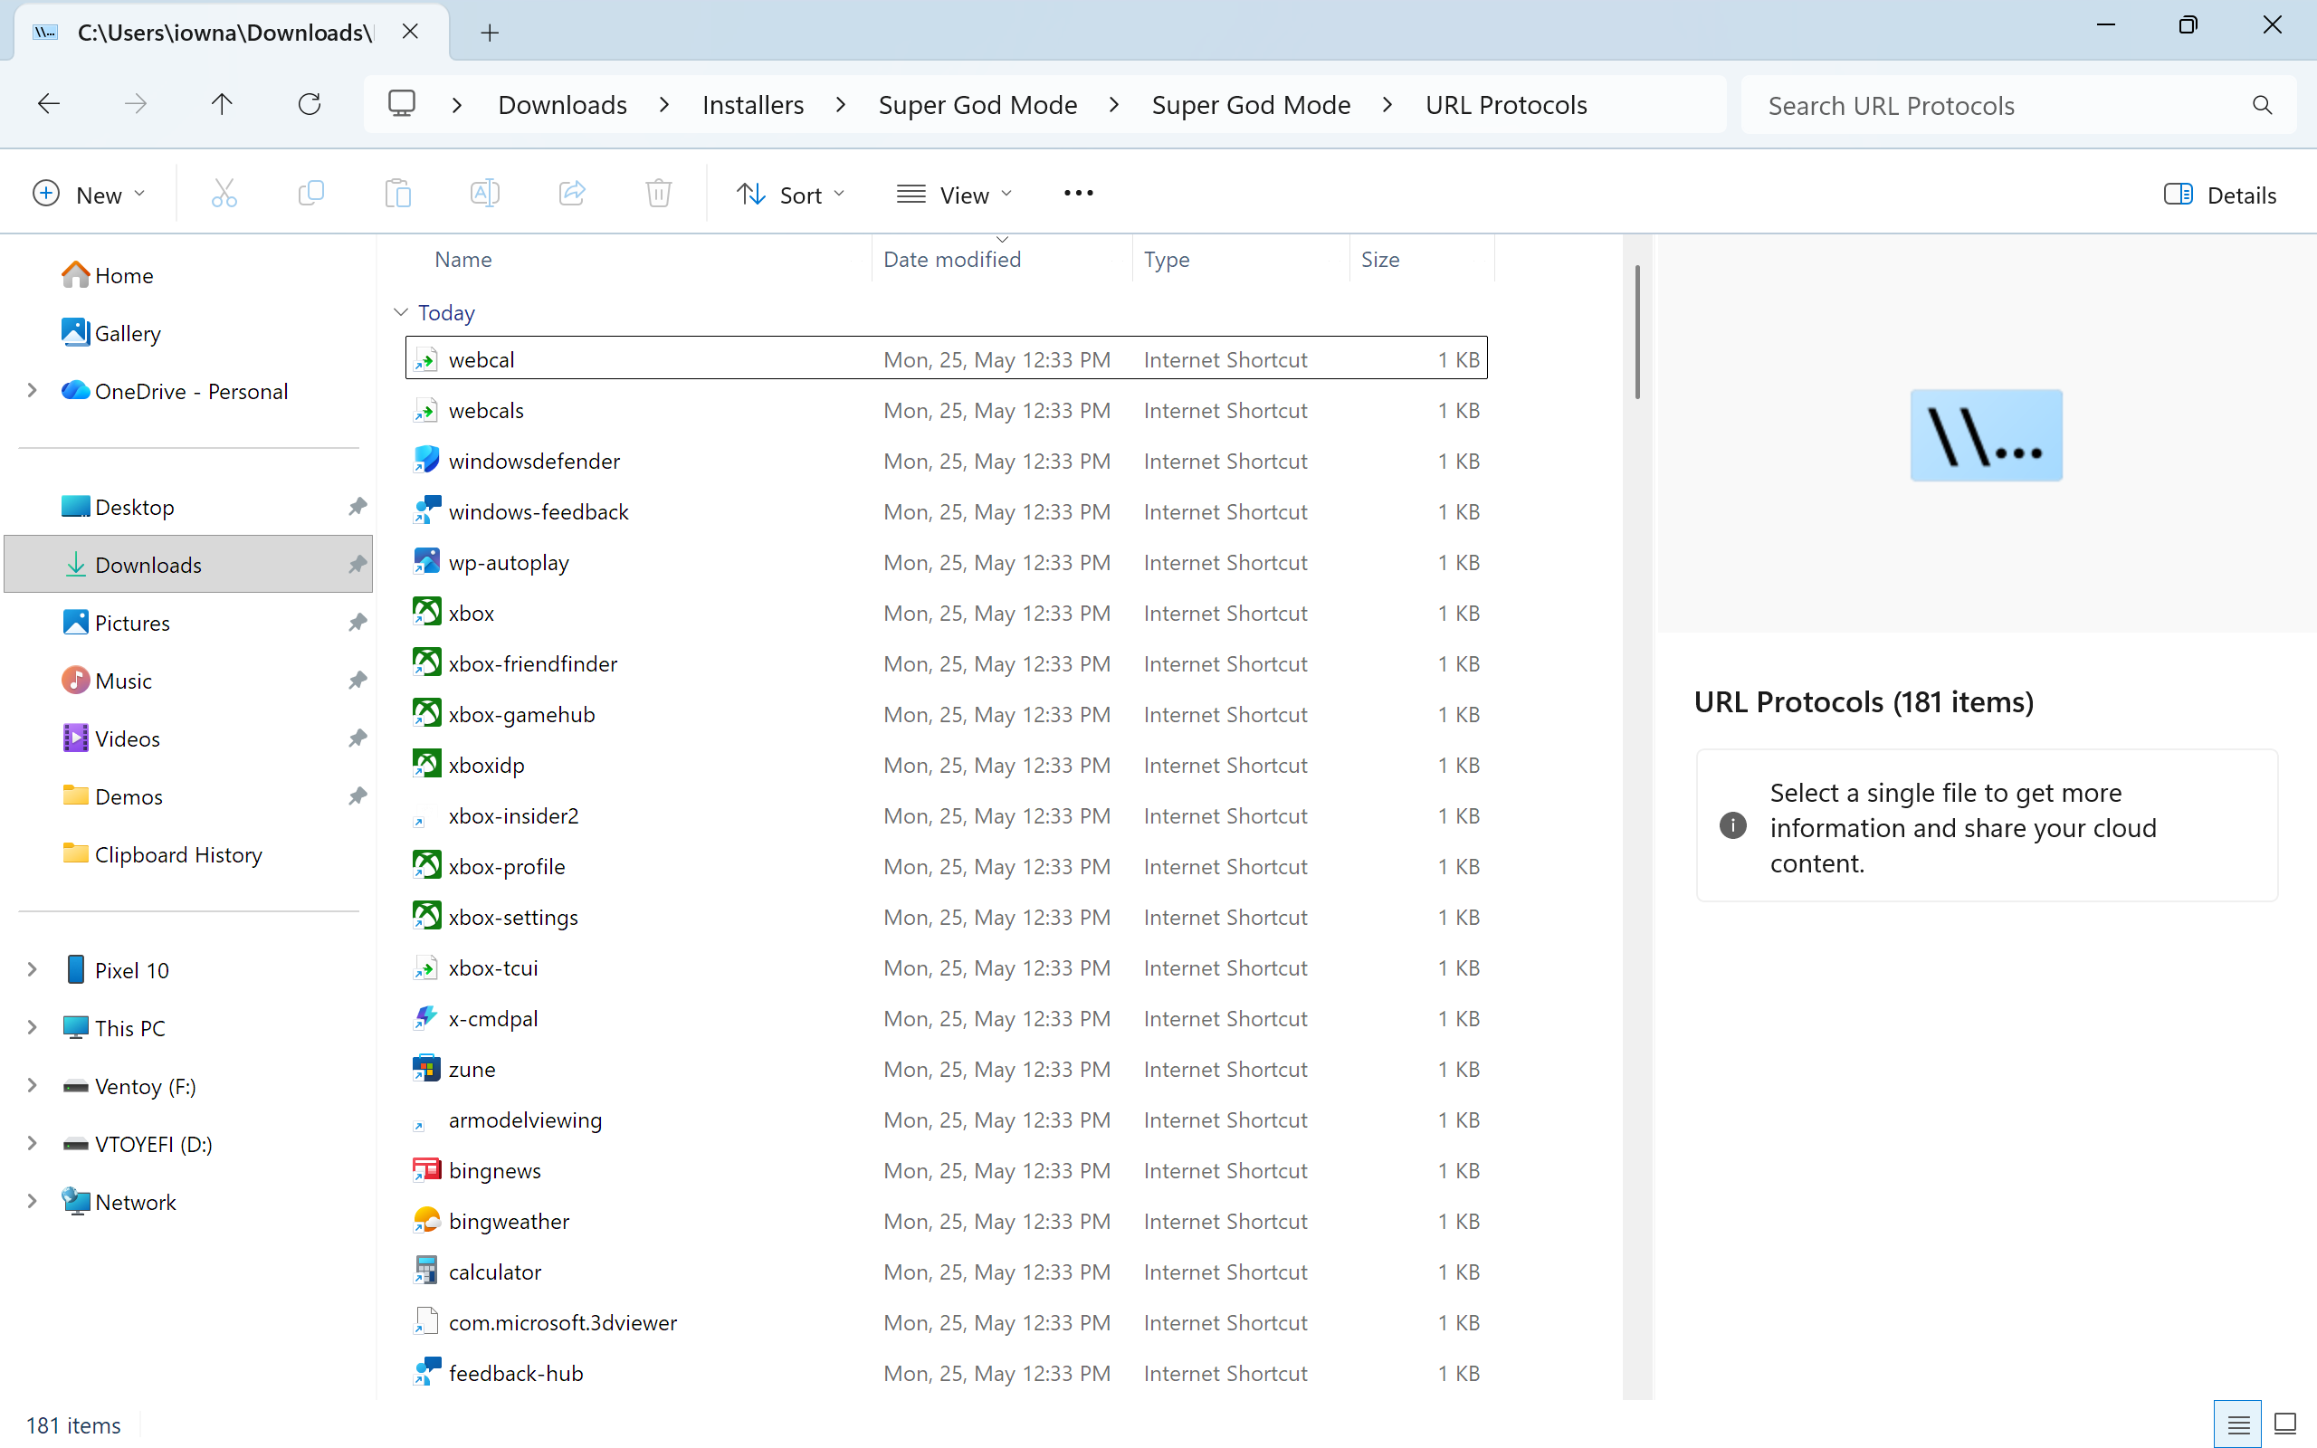Click the search magnifier icon
Viewport: 2317px width, 1448px height.
[2263, 105]
